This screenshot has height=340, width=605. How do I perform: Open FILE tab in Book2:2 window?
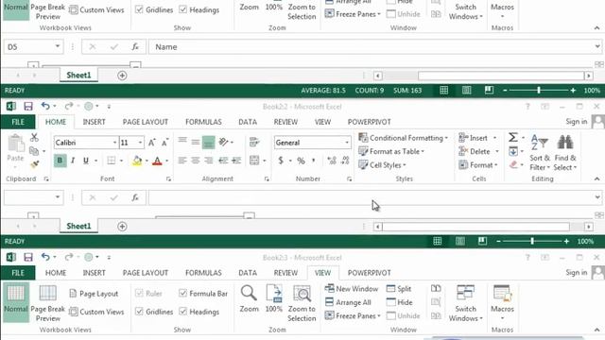18,122
